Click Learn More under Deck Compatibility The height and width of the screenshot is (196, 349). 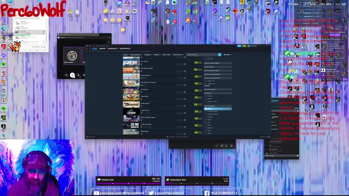(207, 85)
